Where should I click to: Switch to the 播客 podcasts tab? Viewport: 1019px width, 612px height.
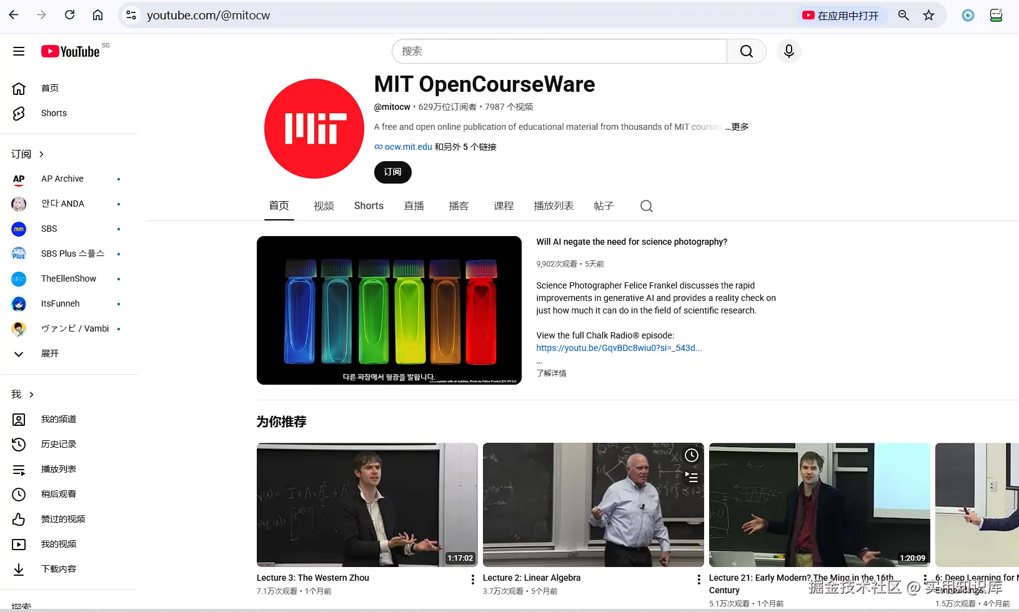pyautogui.click(x=459, y=206)
